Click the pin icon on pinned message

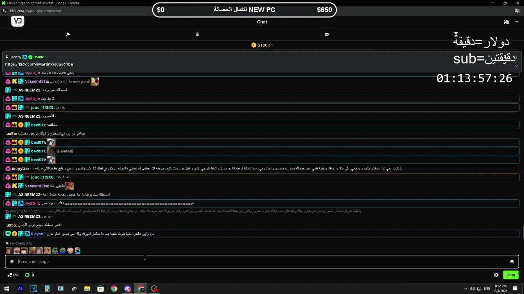7,57
